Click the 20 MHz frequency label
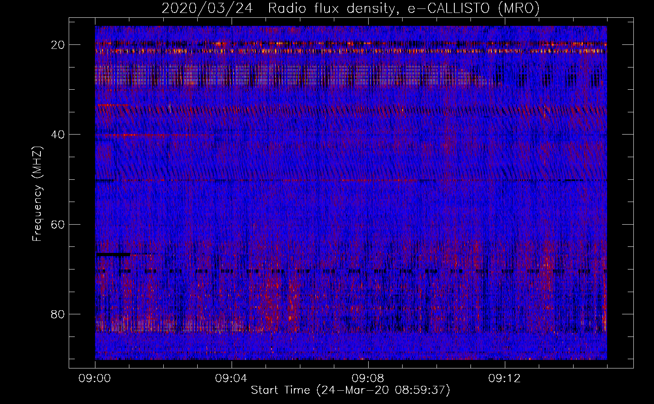 59,44
